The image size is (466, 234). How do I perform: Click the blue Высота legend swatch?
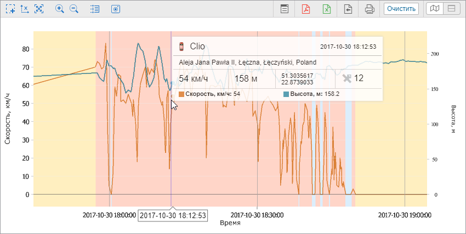point(286,94)
